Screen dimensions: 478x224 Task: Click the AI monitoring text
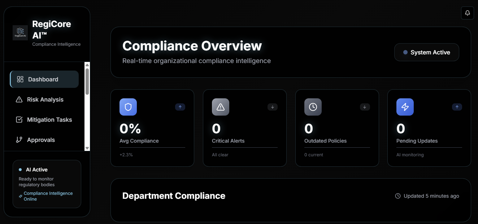pos(410,155)
